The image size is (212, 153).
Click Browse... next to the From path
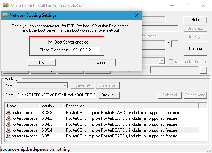(x=109, y=95)
